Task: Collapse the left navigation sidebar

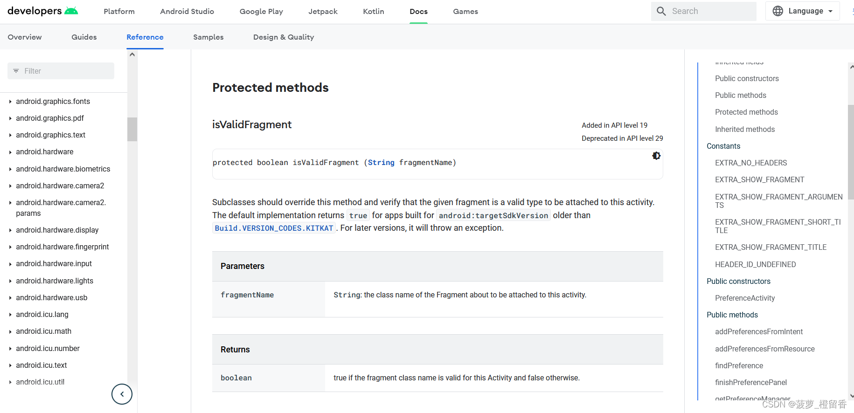Action: pos(122,394)
